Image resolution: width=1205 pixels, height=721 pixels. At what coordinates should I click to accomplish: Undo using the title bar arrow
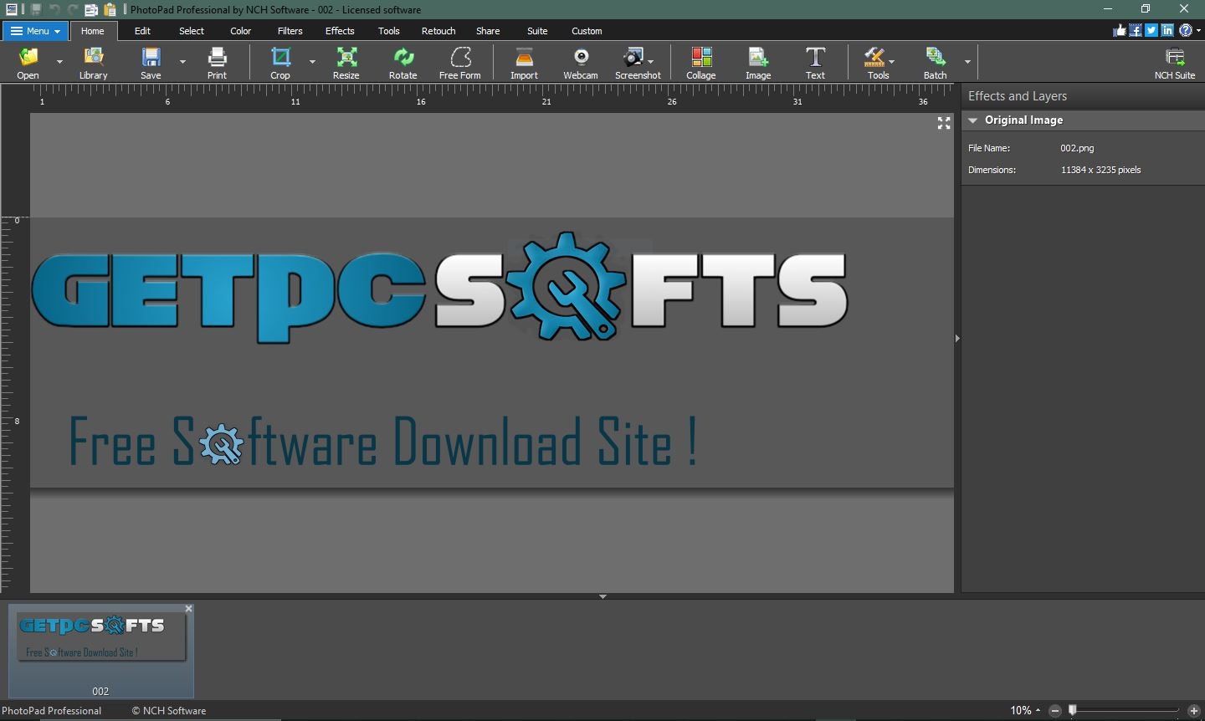[x=54, y=9]
